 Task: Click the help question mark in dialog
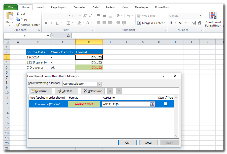(x=163, y=76)
